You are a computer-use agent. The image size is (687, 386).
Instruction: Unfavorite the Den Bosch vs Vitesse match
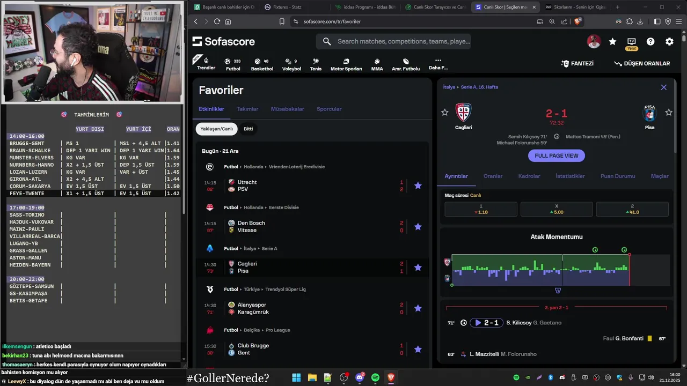tap(418, 227)
